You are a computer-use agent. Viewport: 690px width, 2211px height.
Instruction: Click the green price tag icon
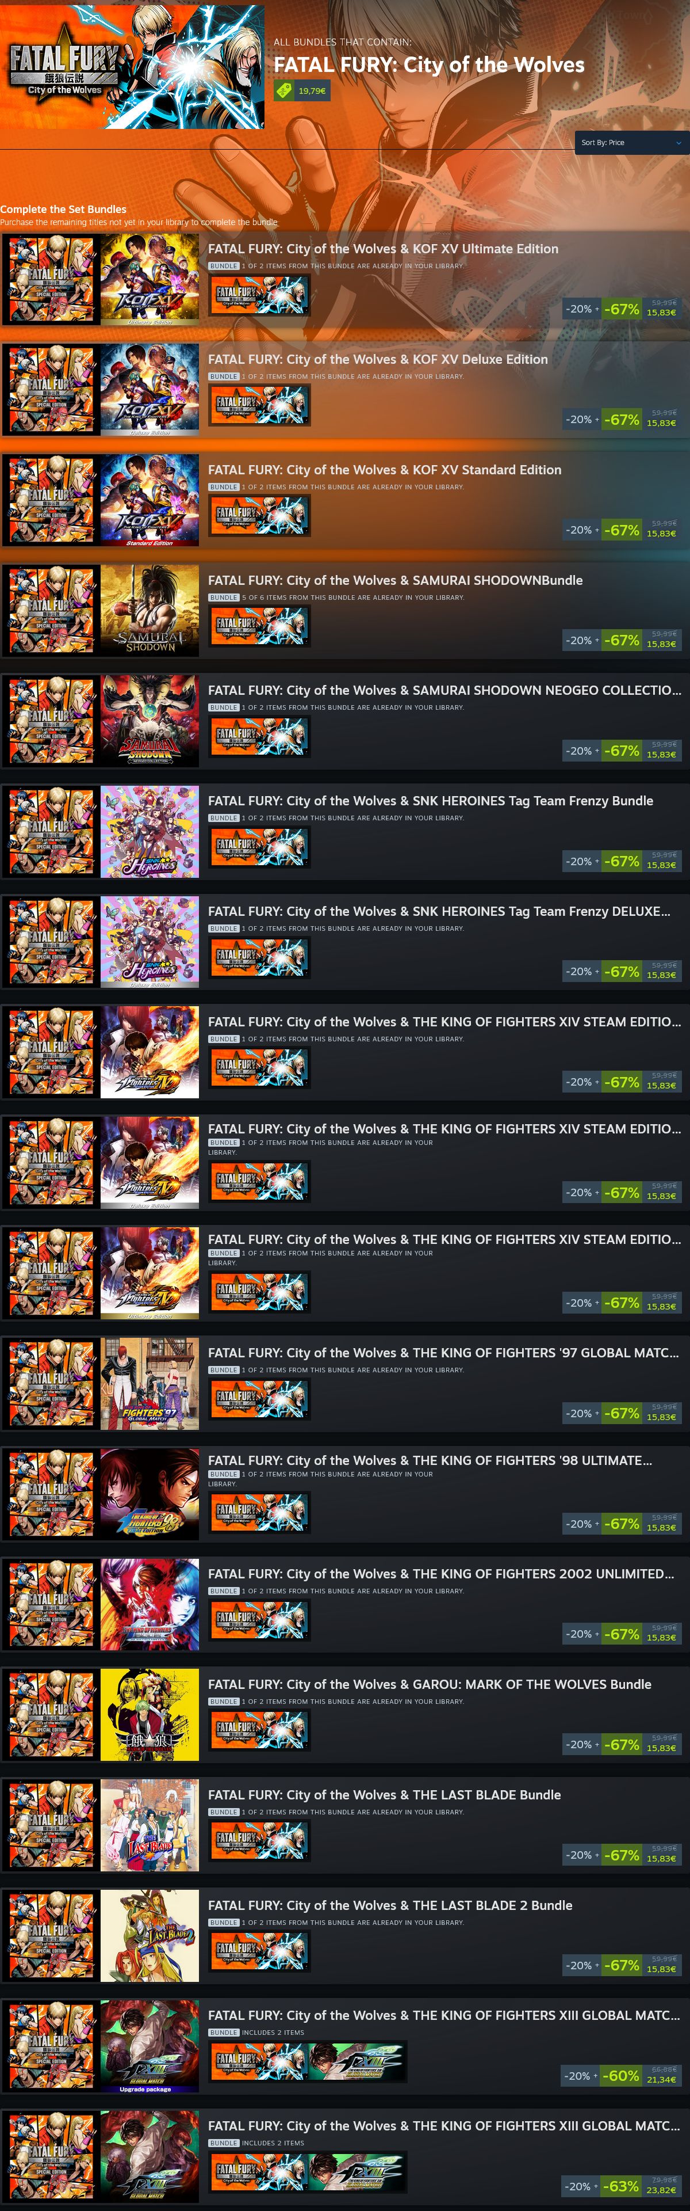click(x=283, y=90)
